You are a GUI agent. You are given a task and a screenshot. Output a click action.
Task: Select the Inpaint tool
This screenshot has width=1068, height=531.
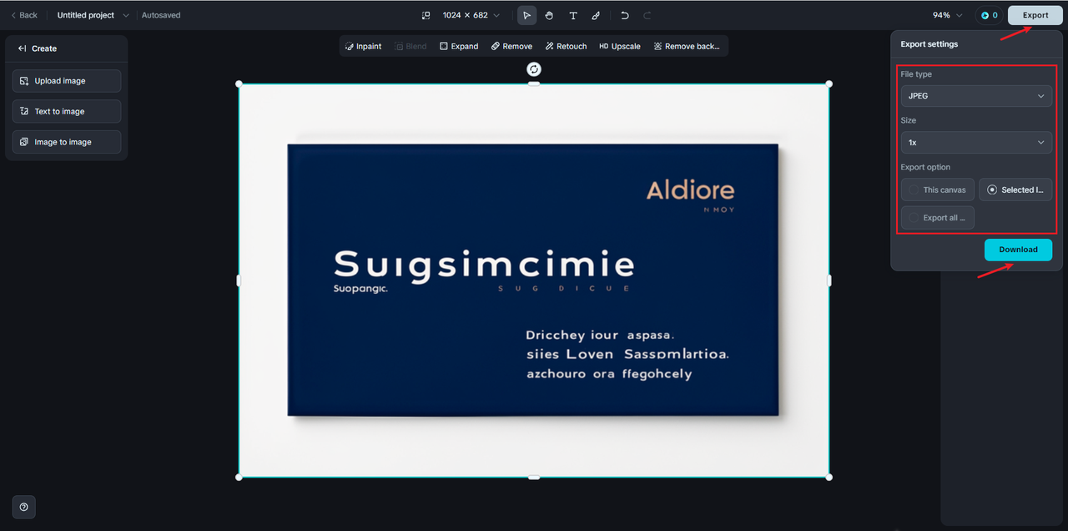pyautogui.click(x=363, y=46)
